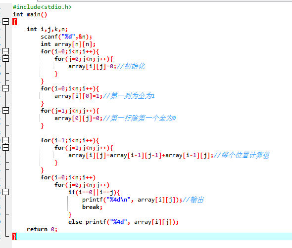Image resolution: width=292 pixels, height=248 pixels.
Task: Select the highlighted opening brace of main
Action: pyautogui.click(x=14, y=22)
